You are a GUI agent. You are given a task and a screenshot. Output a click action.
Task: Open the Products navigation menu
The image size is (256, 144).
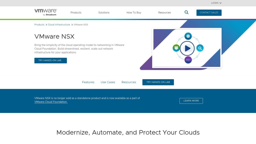[x=76, y=12]
